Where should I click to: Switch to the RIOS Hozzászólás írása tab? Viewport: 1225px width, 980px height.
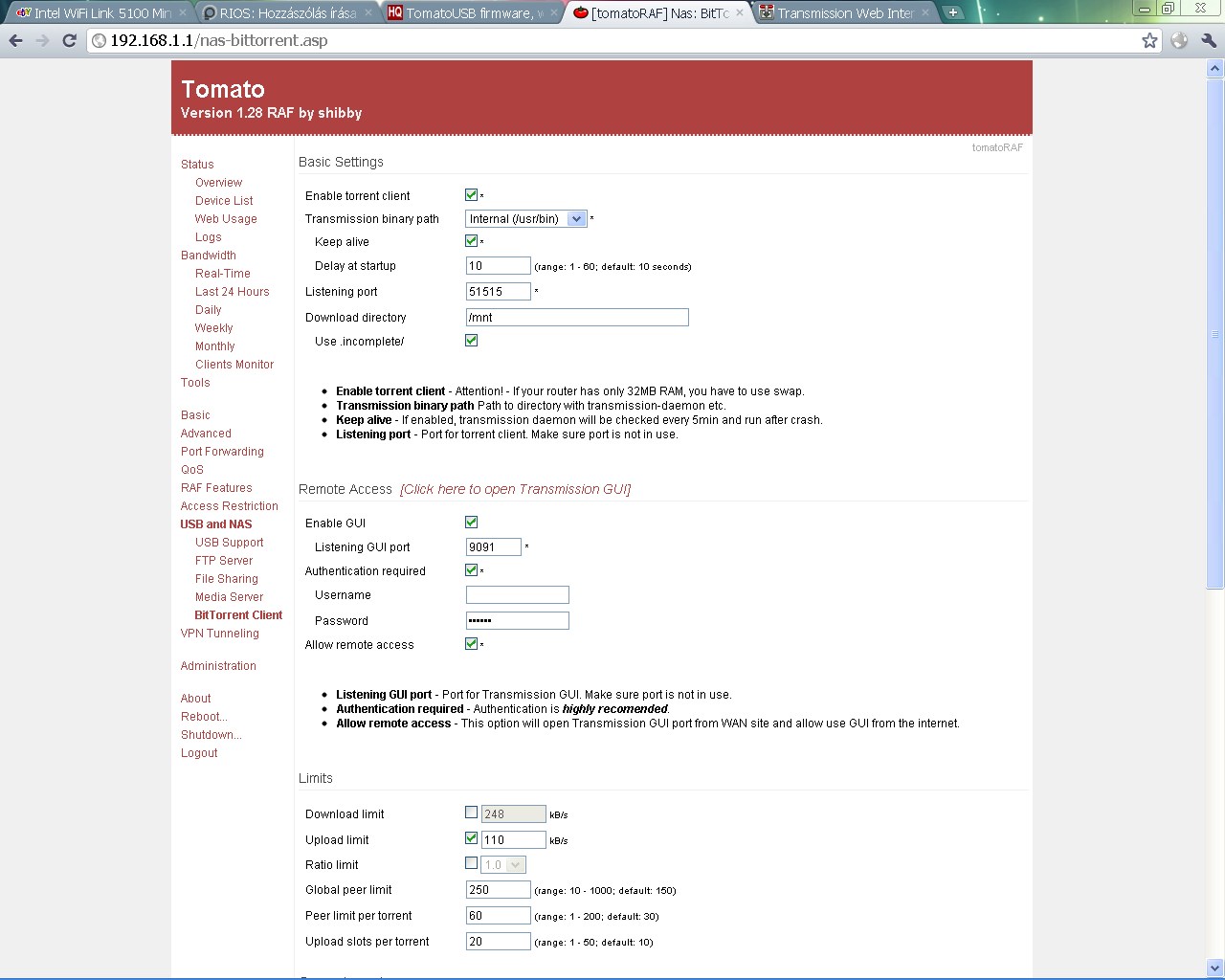coord(284,13)
